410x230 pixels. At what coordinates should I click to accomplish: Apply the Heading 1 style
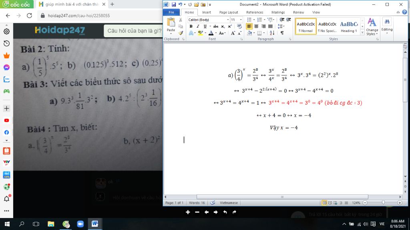click(349, 26)
